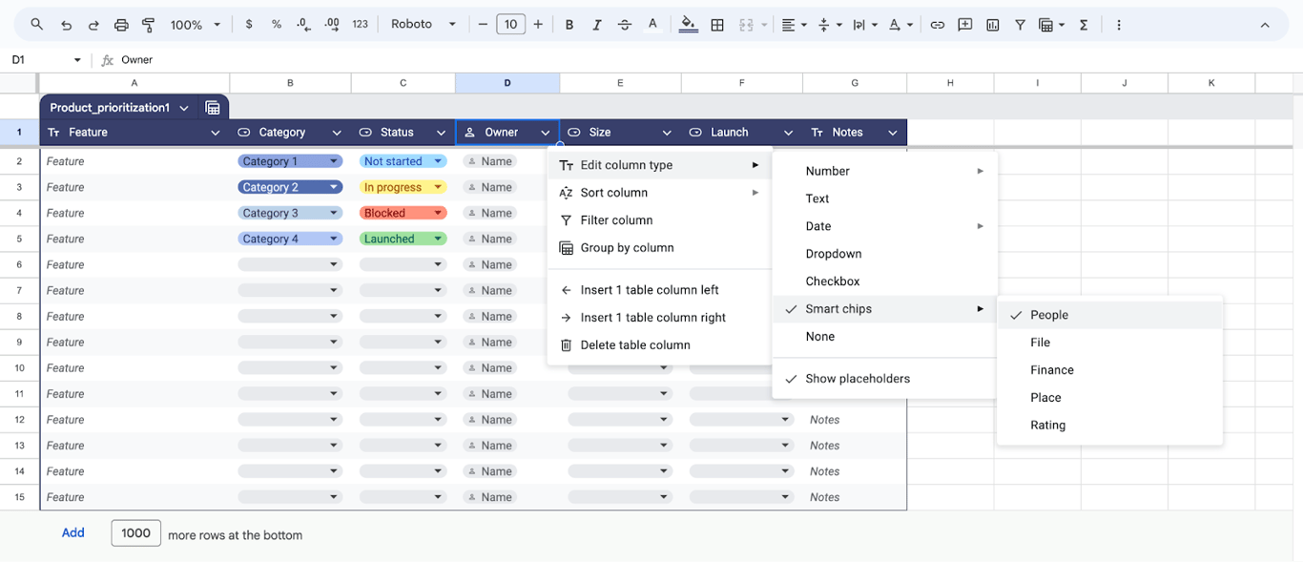Image resolution: width=1303 pixels, height=562 pixels.
Task: Click the create a filter icon
Action: click(x=1020, y=25)
